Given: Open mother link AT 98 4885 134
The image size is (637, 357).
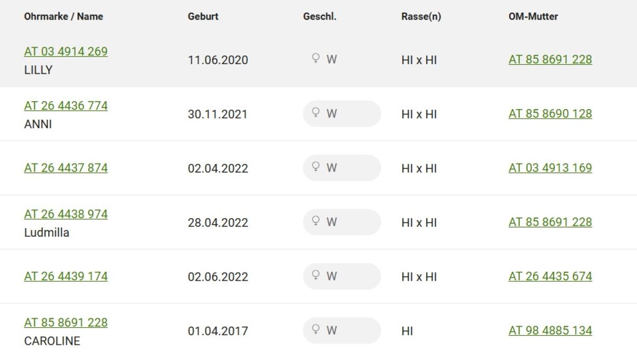Looking at the screenshot, I should pos(550,331).
